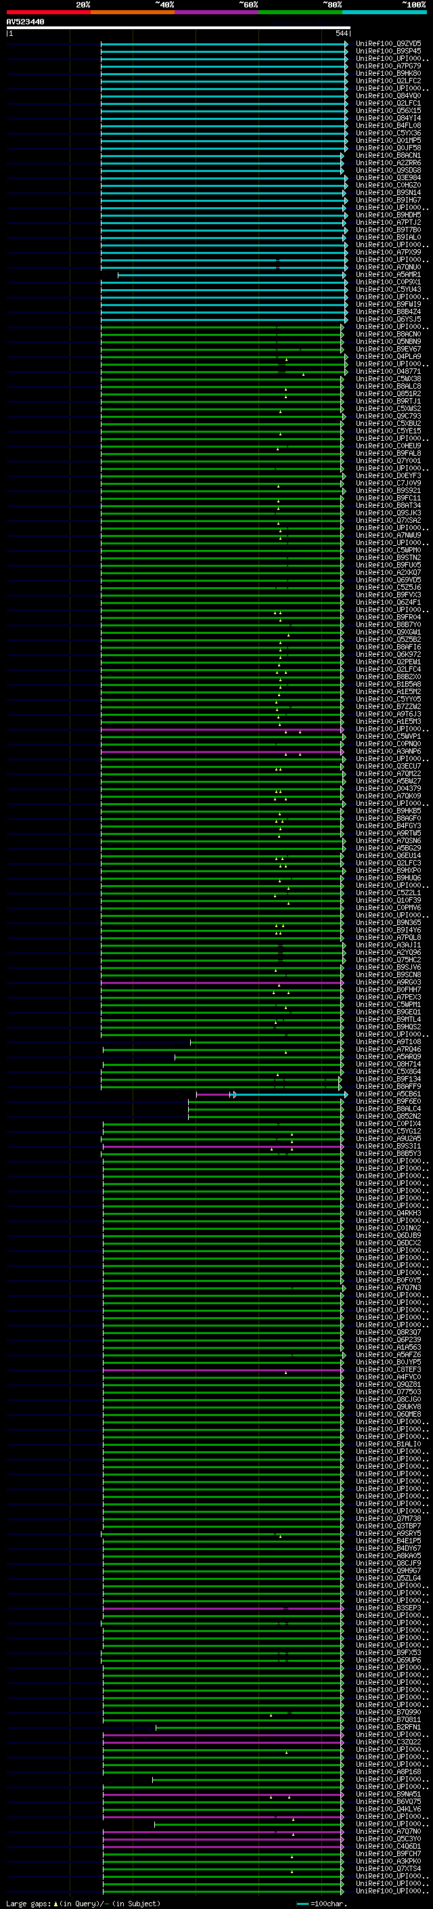Click UniRef100_O04379 label
The width and height of the screenshot is (433, 1909).
point(388,788)
